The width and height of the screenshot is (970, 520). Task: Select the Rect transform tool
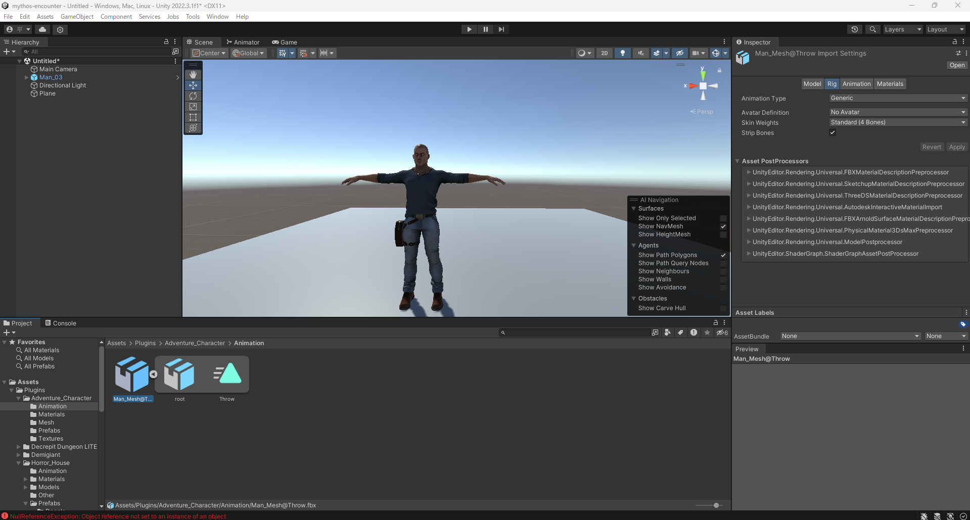[193, 117]
